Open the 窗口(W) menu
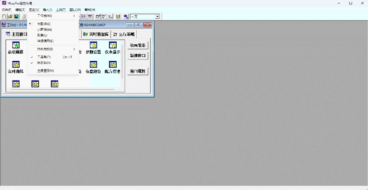The height and width of the screenshot is (190, 368). click(75, 10)
